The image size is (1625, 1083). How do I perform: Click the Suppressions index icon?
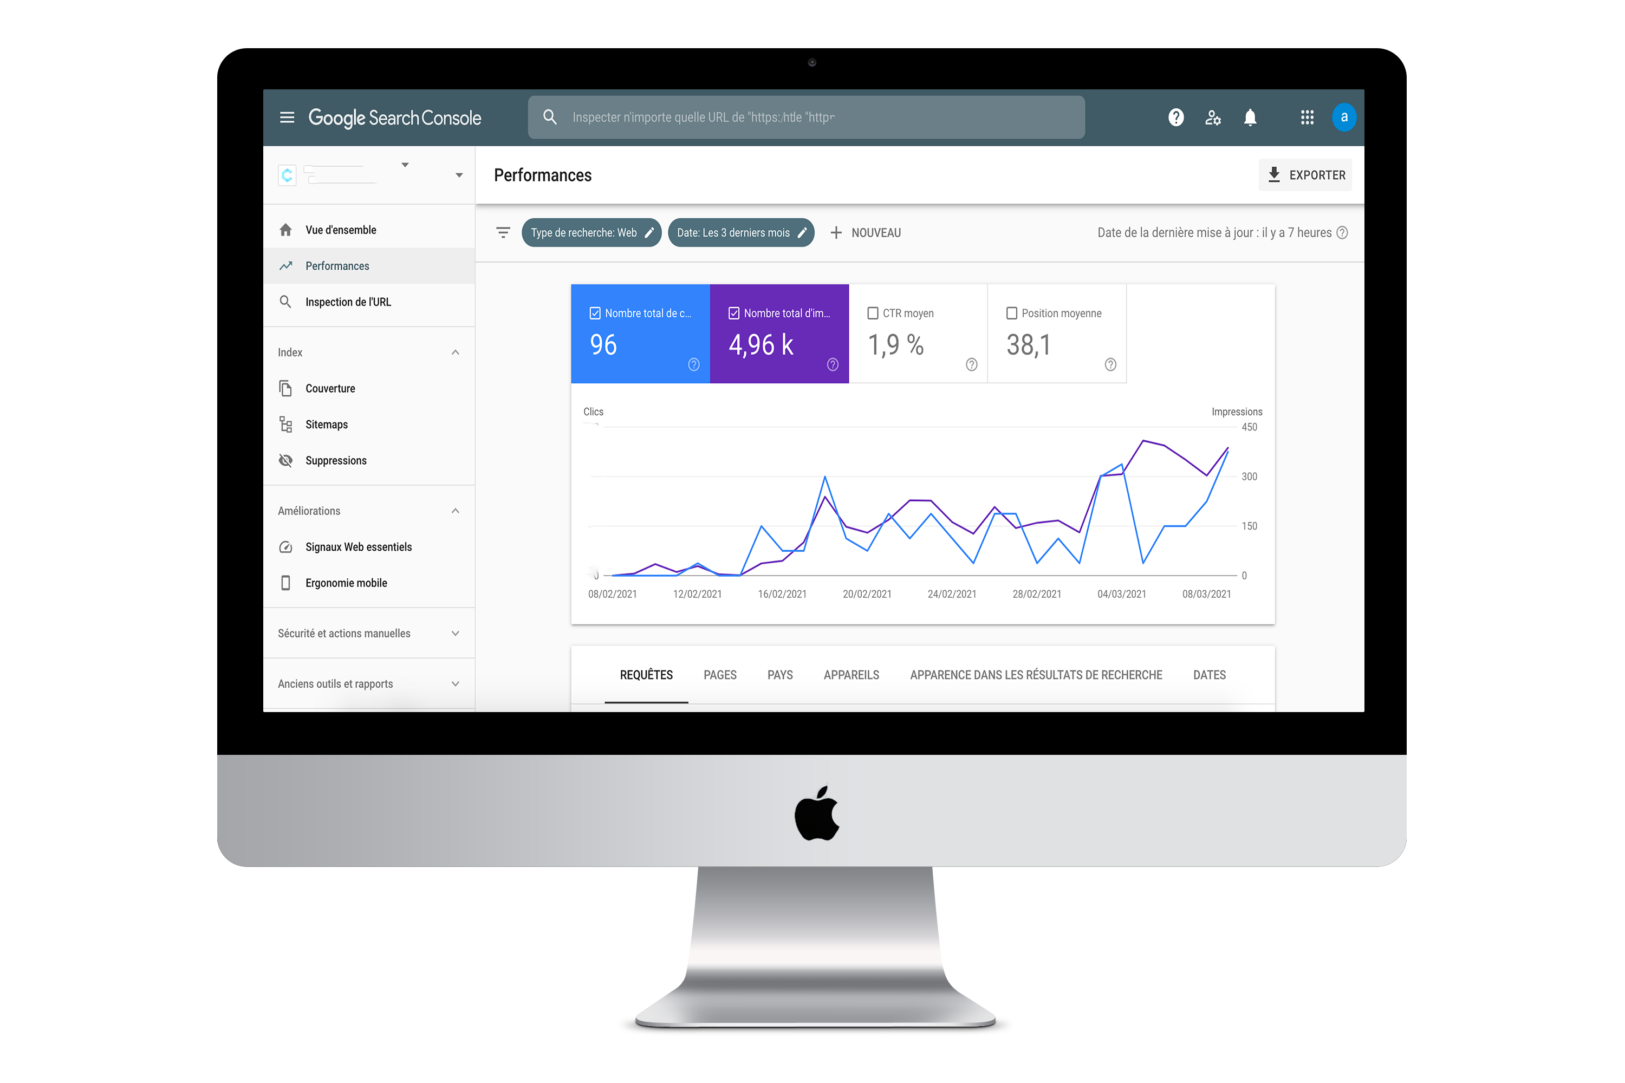[285, 460]
